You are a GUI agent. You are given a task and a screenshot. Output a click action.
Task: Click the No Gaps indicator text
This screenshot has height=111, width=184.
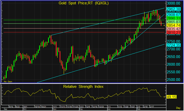8,82
